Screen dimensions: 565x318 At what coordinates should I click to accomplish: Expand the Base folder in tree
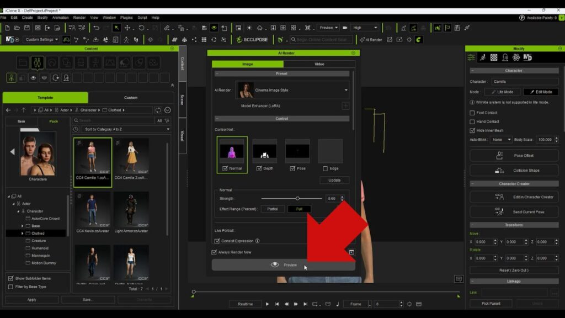tap(22, 226)
